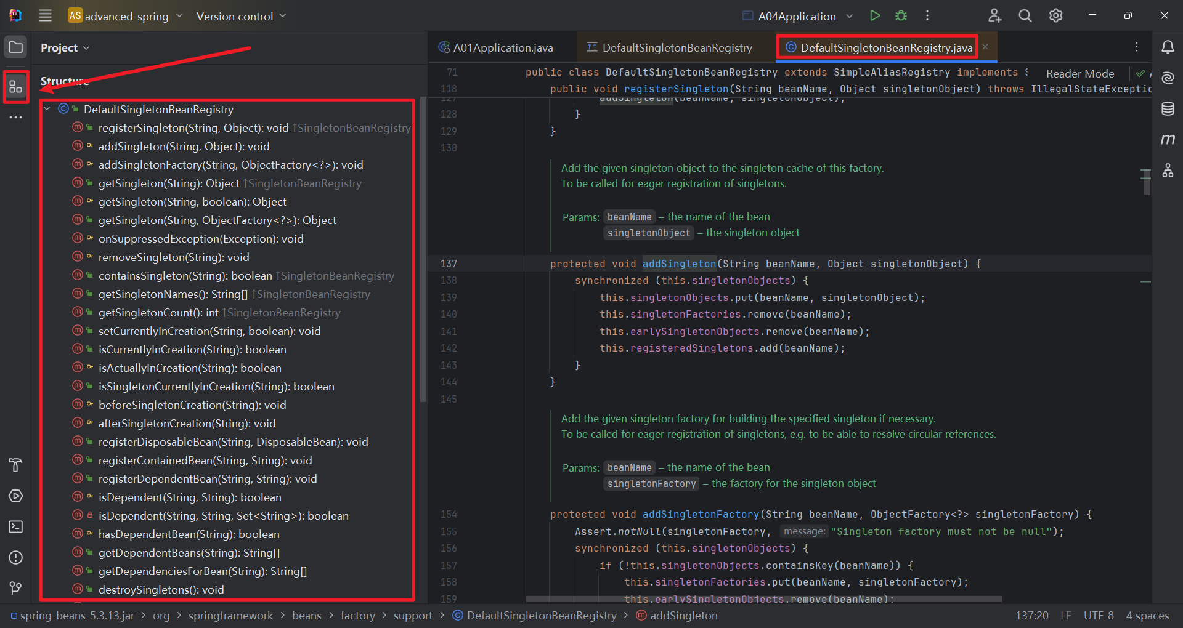Debug A04Application with the bug icon
The height and width of the screenshot is (628, 1183).
(x=901, y=16)
